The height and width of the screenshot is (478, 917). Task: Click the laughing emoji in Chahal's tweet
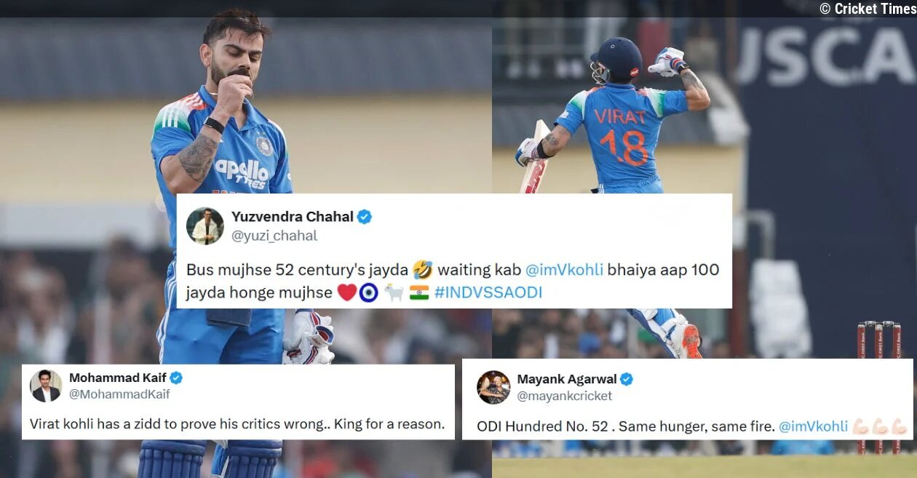pyautogui.click(x=423, y=270)
